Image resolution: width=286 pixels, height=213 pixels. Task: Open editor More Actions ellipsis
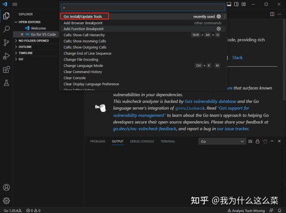click(x=279, y=14)
